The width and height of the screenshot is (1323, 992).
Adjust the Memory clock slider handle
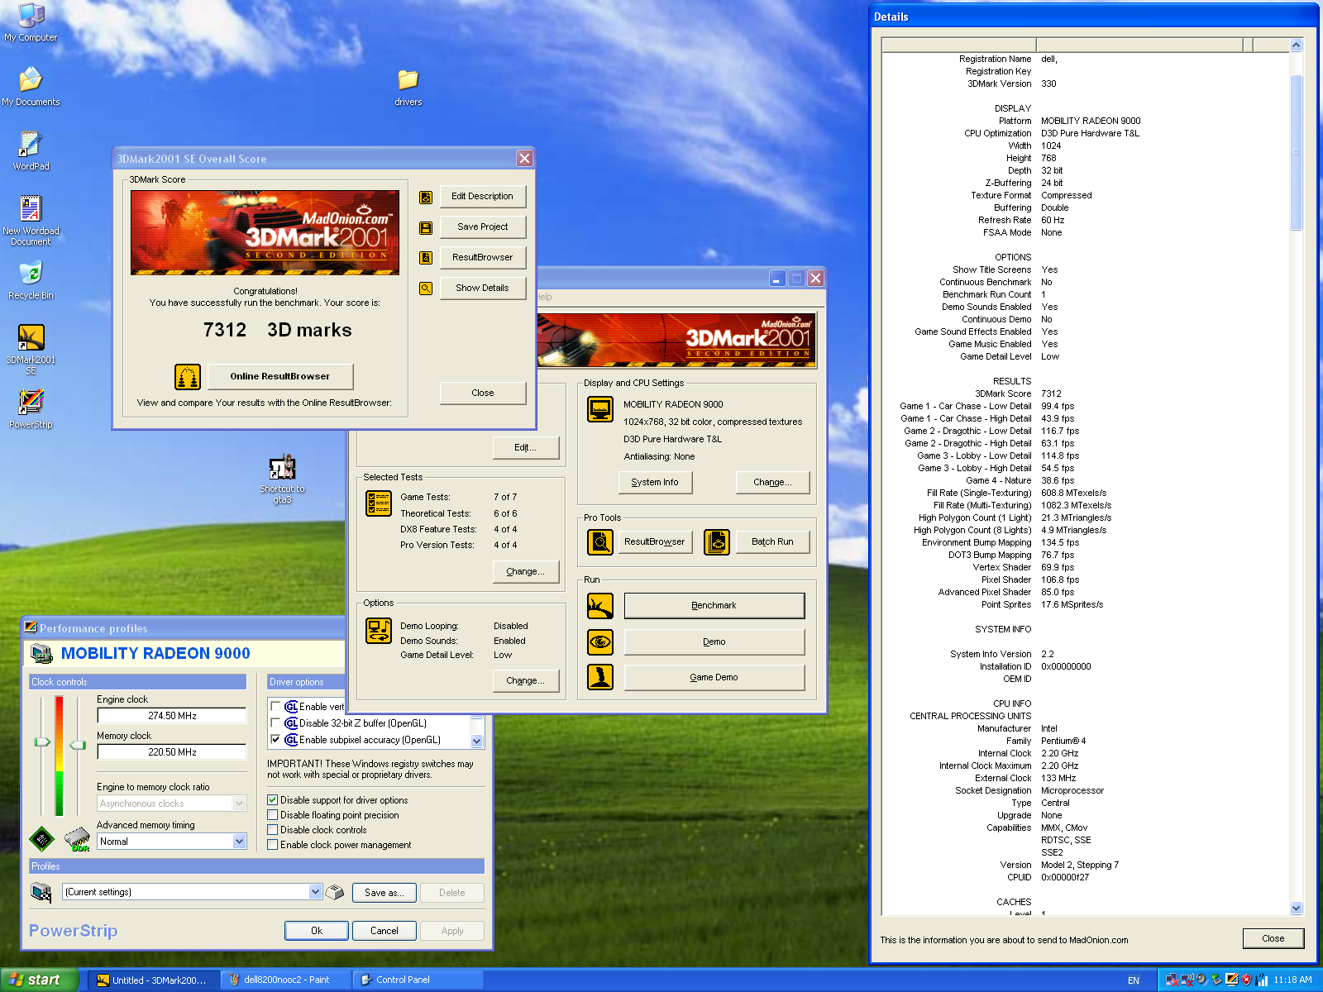tap(78, 746)
